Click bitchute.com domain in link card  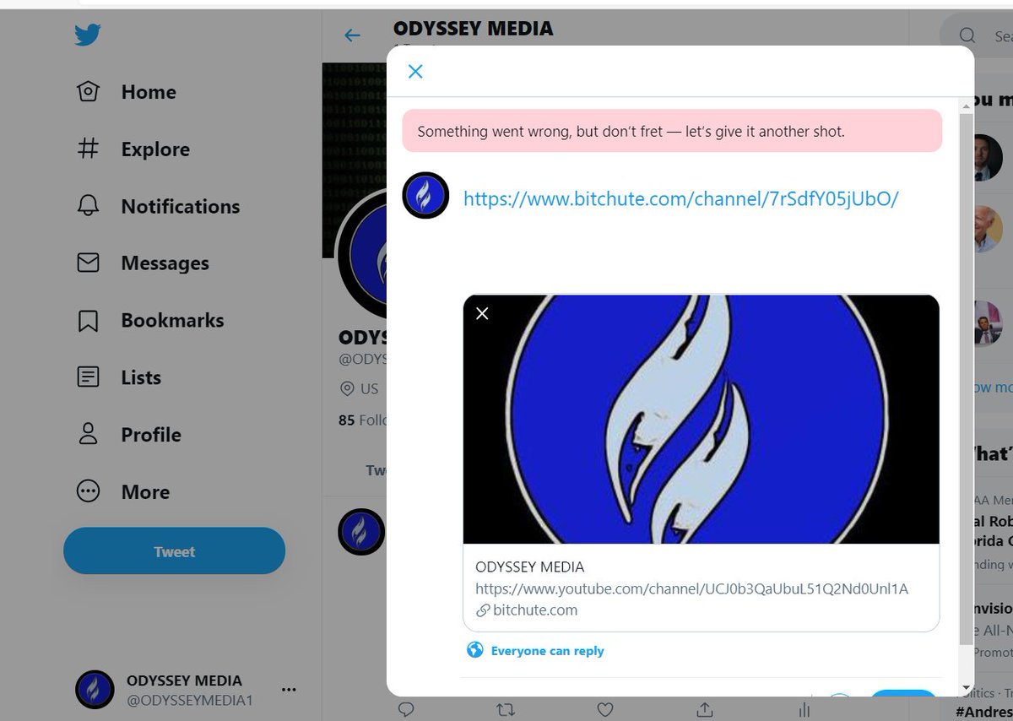pyautogui.click(x=535, y=610)
